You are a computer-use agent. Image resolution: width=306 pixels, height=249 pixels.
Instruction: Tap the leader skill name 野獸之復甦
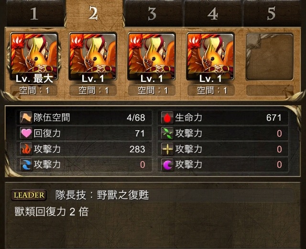click(123, 195)
